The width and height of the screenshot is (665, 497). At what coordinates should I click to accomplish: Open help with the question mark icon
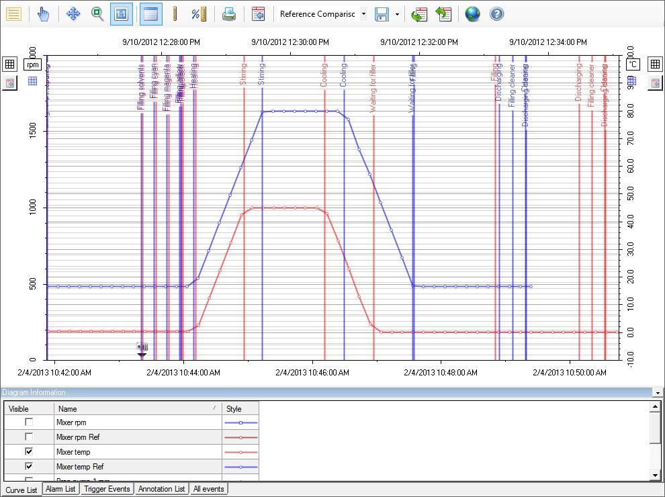[496, 14]
